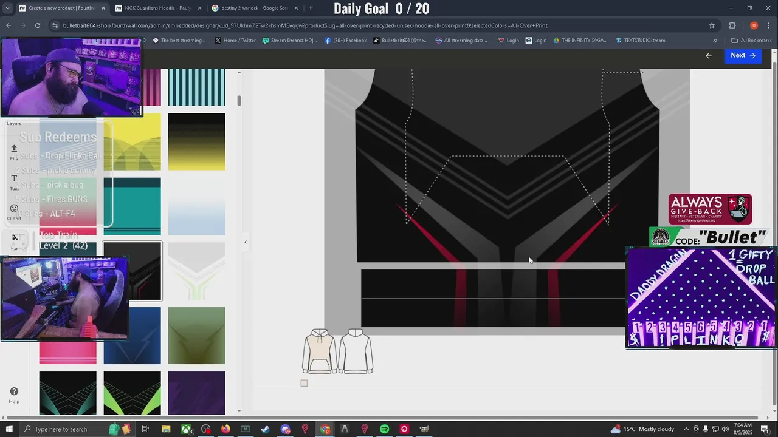The height and width of the screenshot is (437, 778).
Task: Open Steam from the taskbar
Action: 265,429
